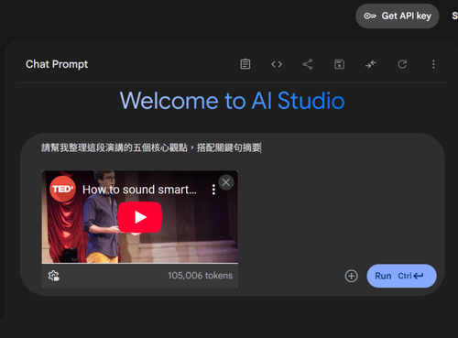Save the prompt with the floppy disk icon
The image size is (458, 338).
(x=339, y=64)
